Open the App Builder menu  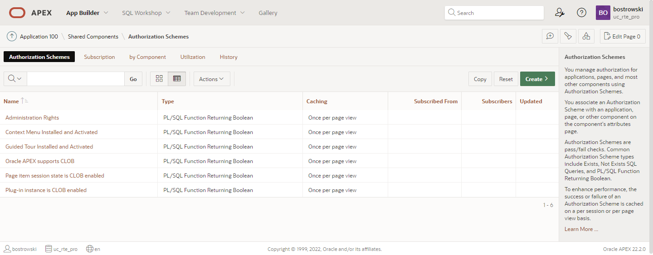pyautogui.click(x=87, y=13)
